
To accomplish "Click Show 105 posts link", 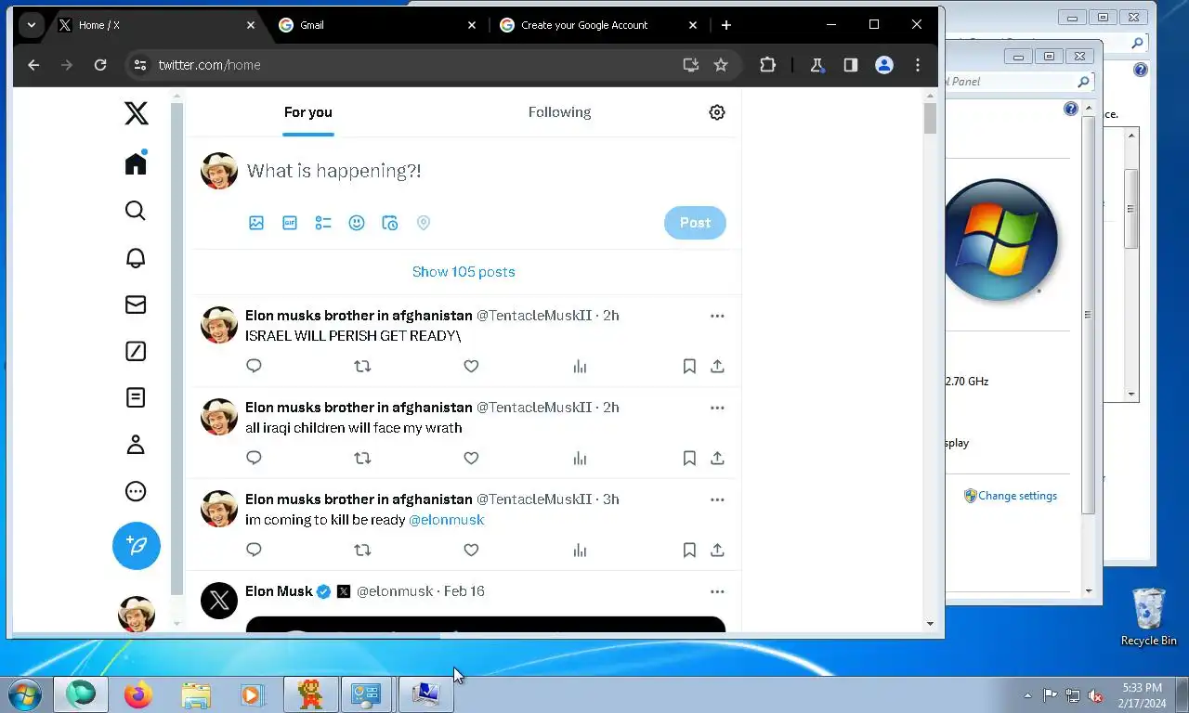I will point(464,272).
